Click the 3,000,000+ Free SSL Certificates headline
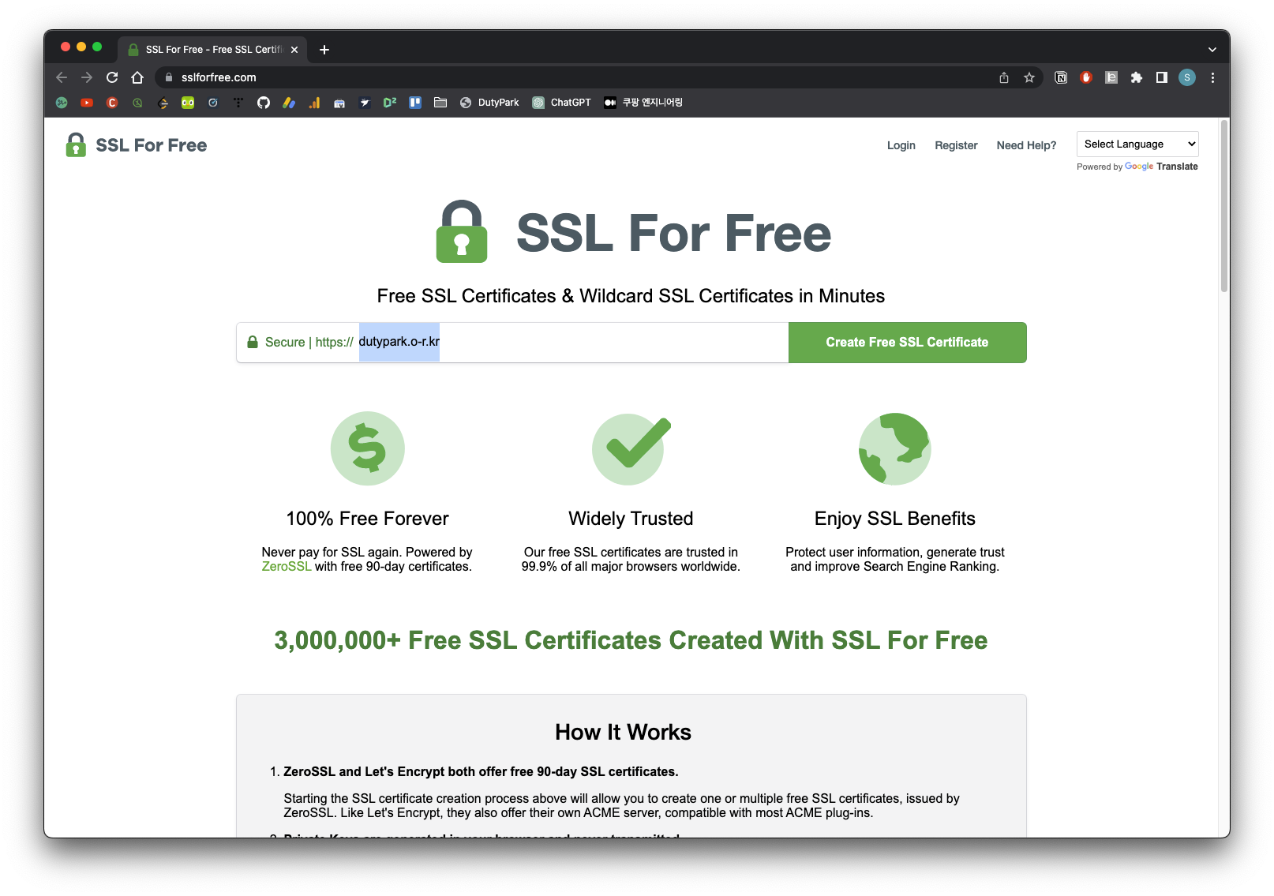Viewport: 1274px width, 896px height. [631, 640]
